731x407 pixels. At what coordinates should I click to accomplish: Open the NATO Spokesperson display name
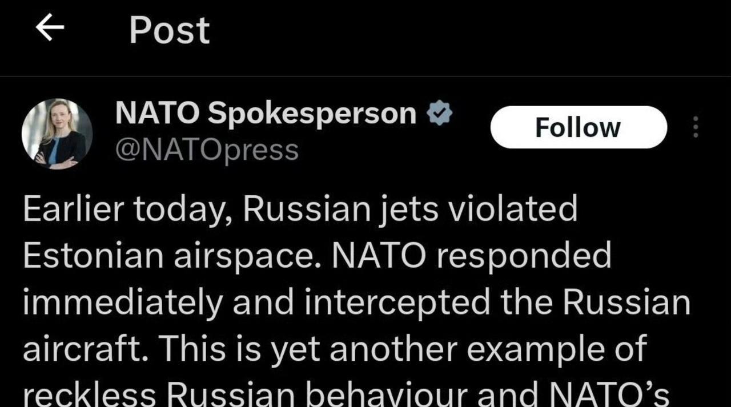(x=266, y=114)
